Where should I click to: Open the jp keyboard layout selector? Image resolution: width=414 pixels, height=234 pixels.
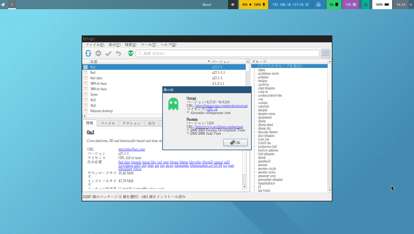[x=366, y=5]
